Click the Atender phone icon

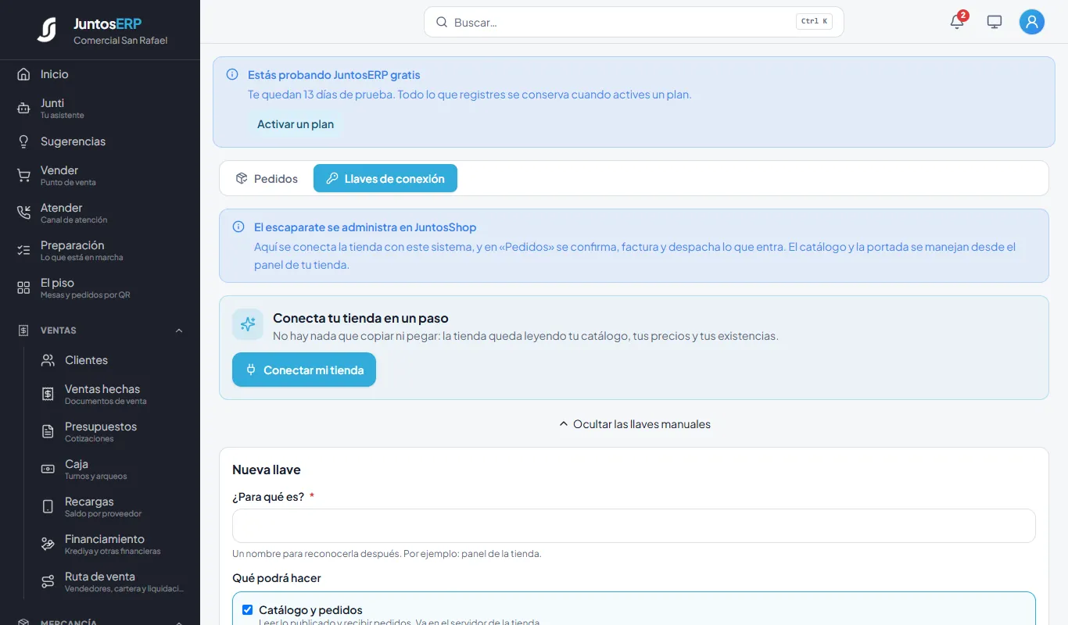pyautogui.click(x=23, y=212)
